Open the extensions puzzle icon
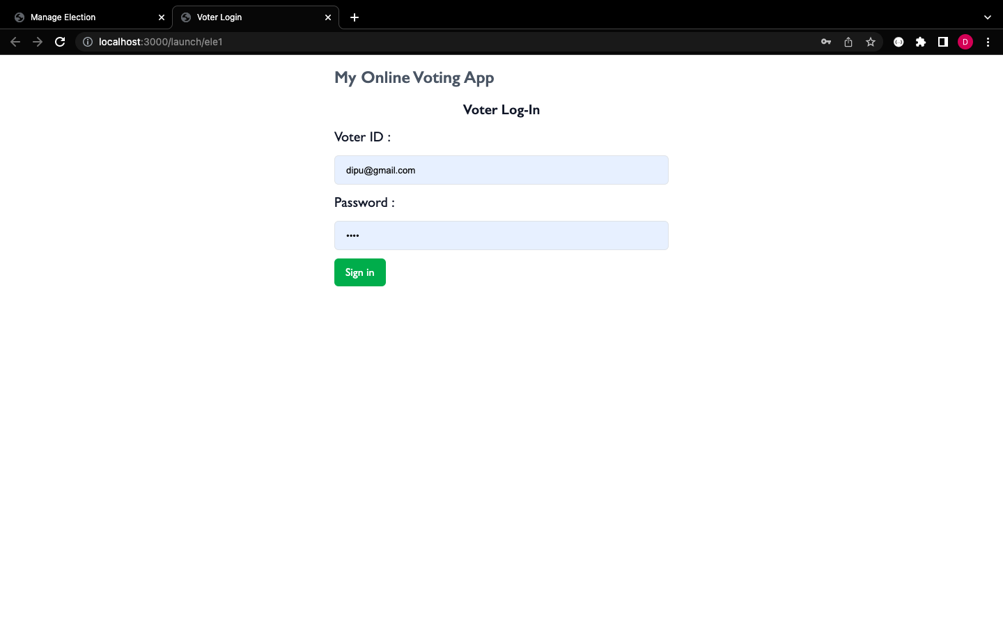 (921, 42)
